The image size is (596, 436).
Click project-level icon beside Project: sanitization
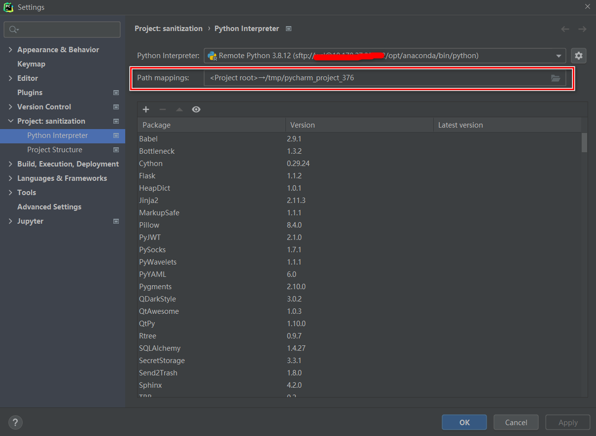tap(116, 121)
